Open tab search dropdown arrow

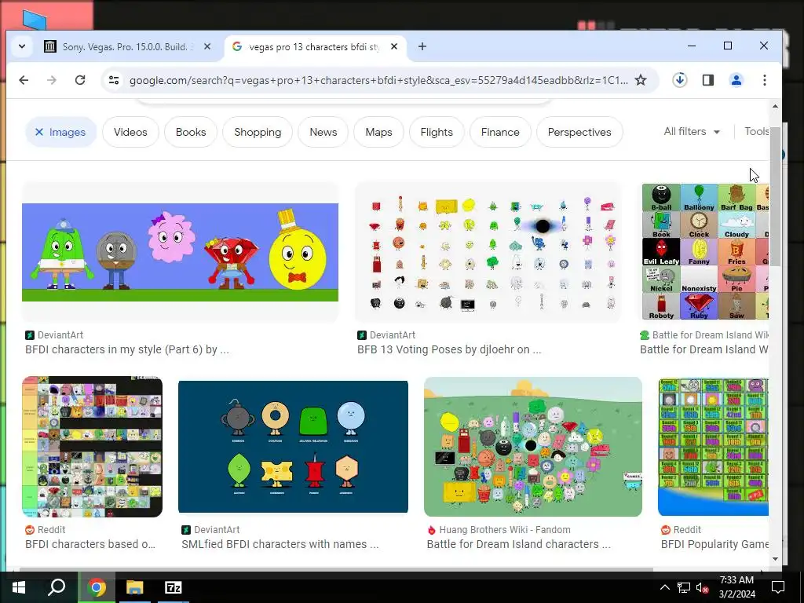[21, 46]
